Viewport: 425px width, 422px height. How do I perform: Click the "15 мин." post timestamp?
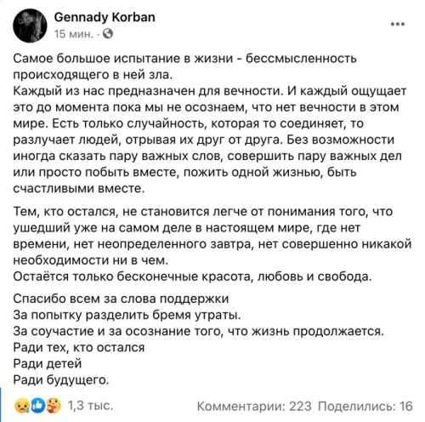point(74,34)
